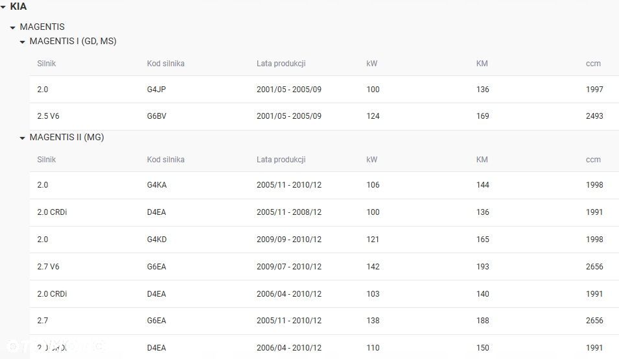This screenshot has height=359, width=619.
Task: Select engine code G4JP
Action: [156, 90]
